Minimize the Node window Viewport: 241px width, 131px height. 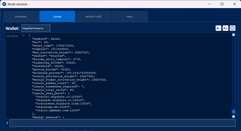pos(209,4)
